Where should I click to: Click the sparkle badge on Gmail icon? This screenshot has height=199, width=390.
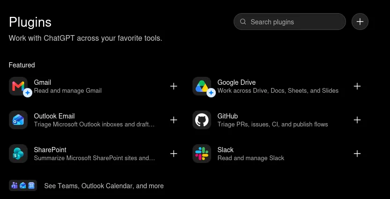[28, 93]
